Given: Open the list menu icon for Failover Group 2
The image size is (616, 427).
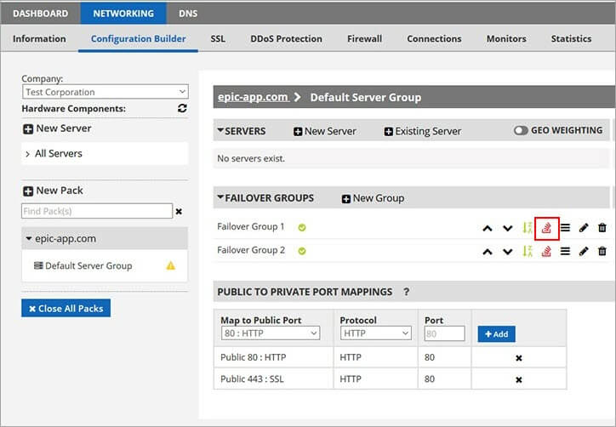Looking at the screenshot, I should coord(565,251).
